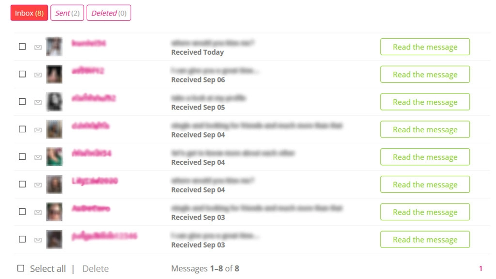Click envelope icon on the Sep 05 message
496x279 pixels.
pos(38,102)
